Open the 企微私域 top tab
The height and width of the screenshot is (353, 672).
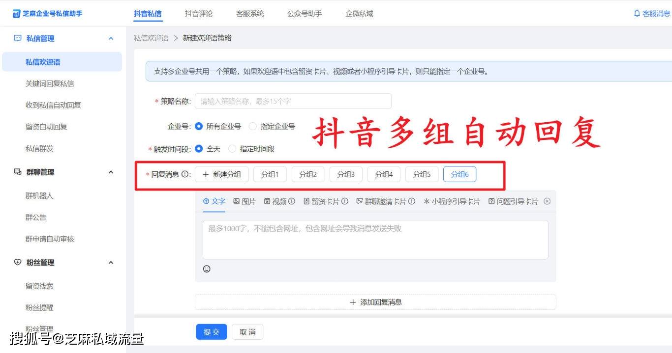pyautogui.click(x=359, y=14)
